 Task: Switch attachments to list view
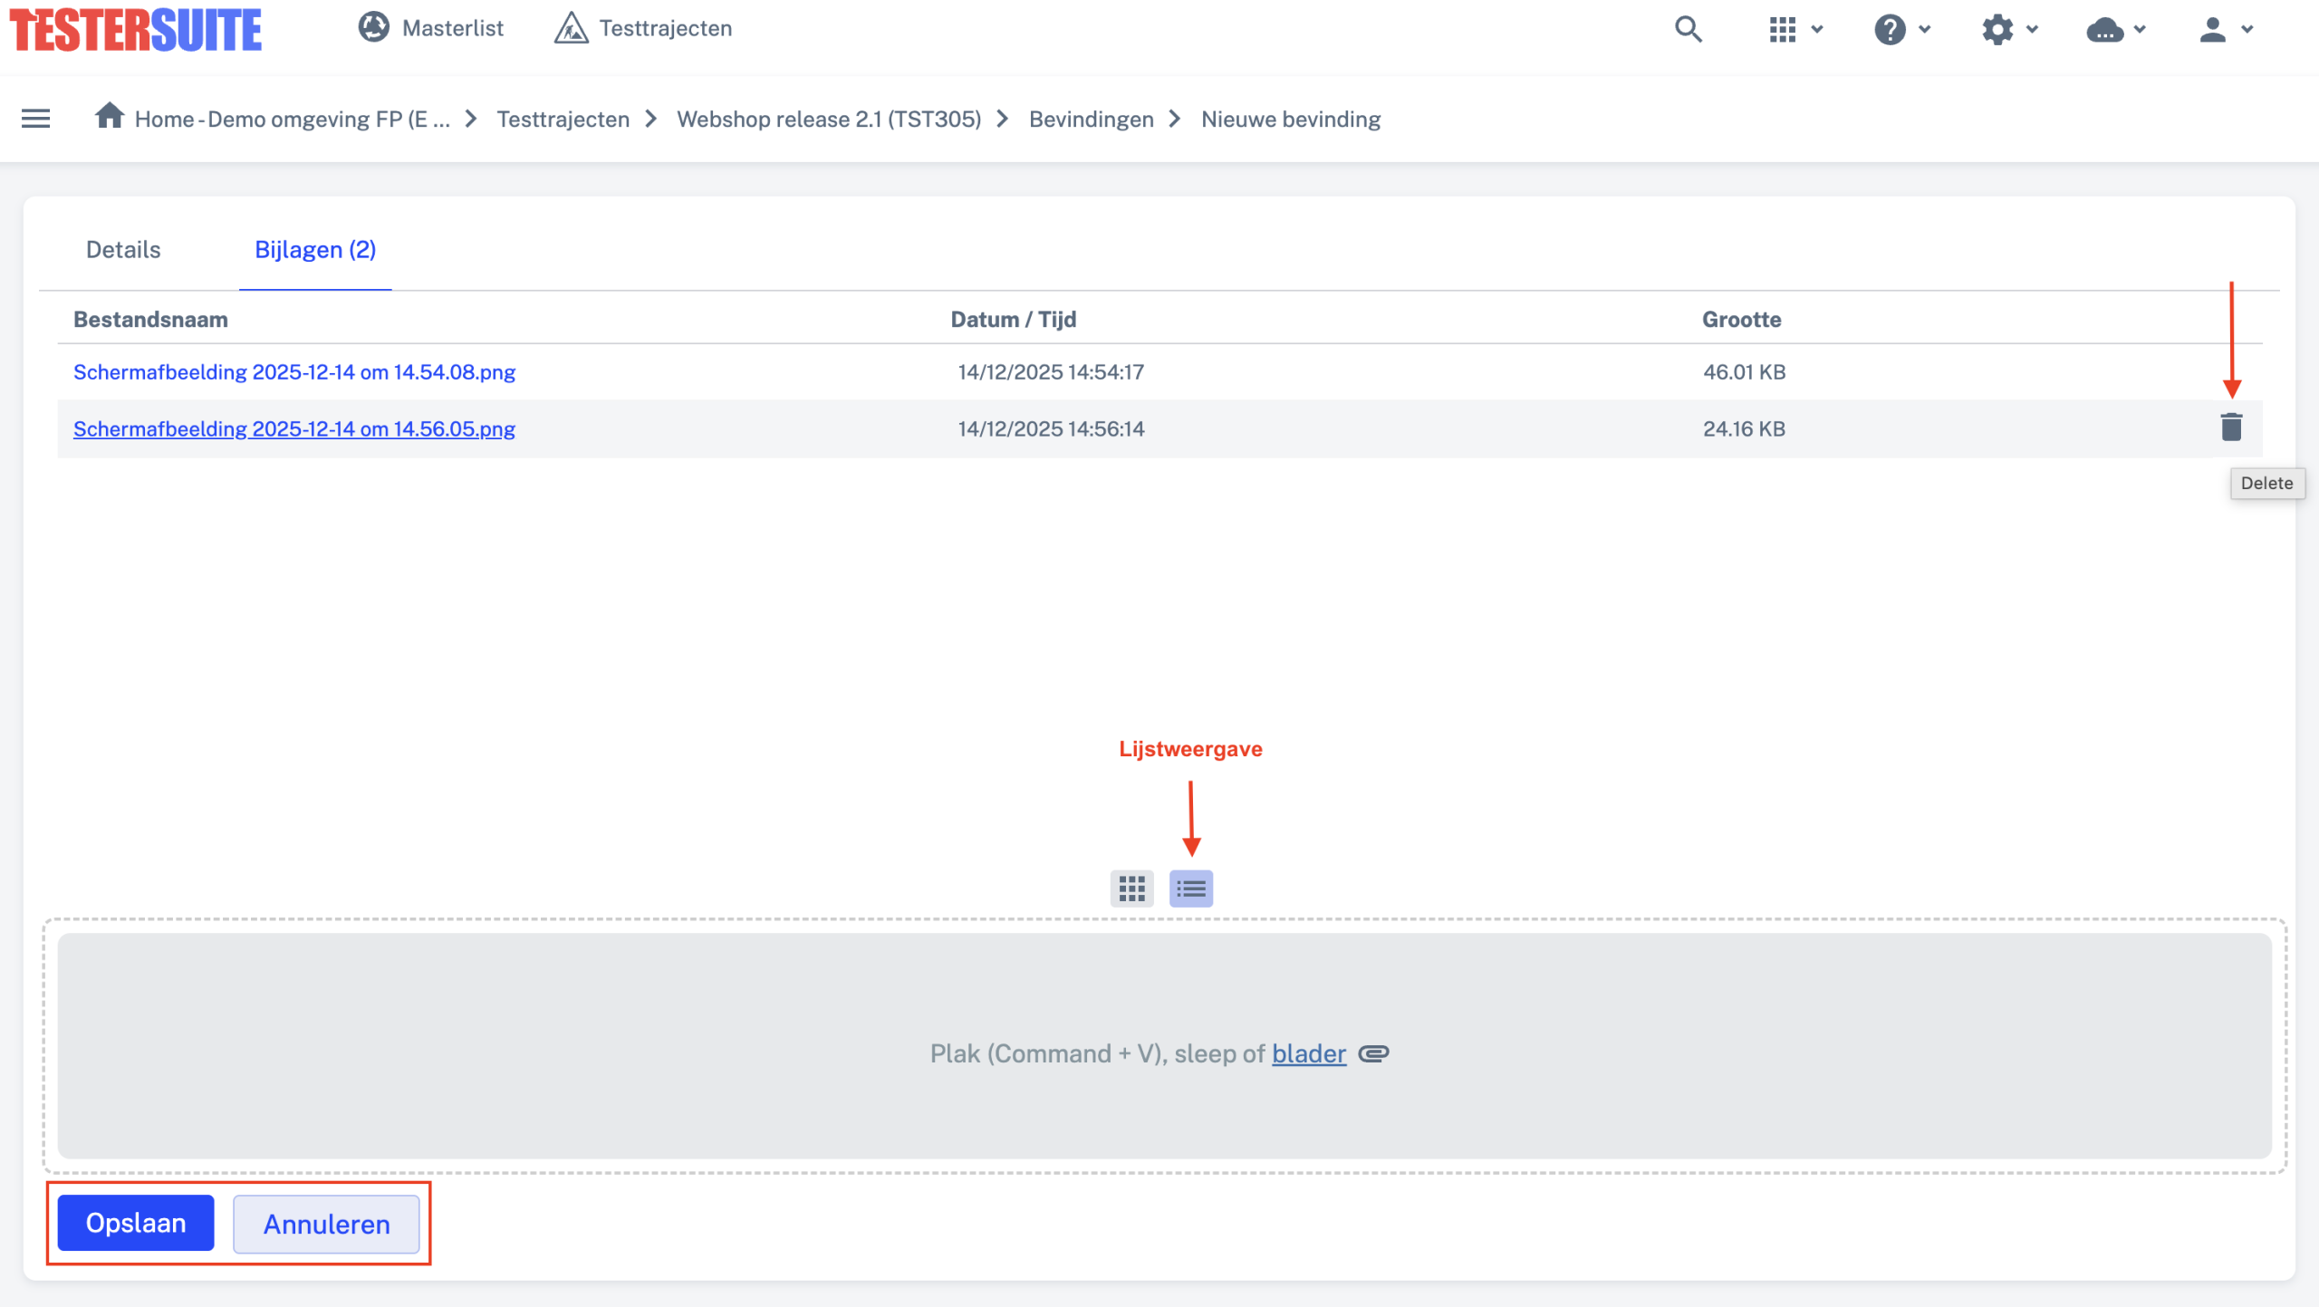tap(1190, 888)
